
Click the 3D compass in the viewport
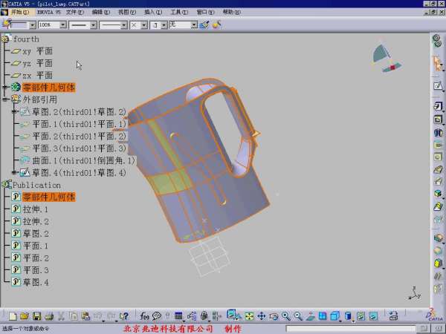click(387, 59)
